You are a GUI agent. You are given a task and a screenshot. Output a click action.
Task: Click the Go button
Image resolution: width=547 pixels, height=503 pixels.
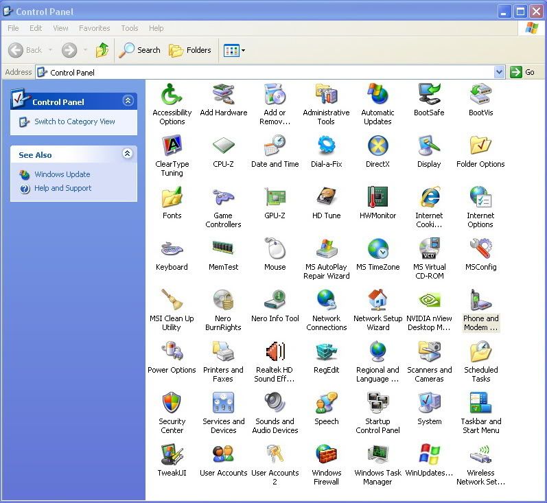tap(522, 72)
